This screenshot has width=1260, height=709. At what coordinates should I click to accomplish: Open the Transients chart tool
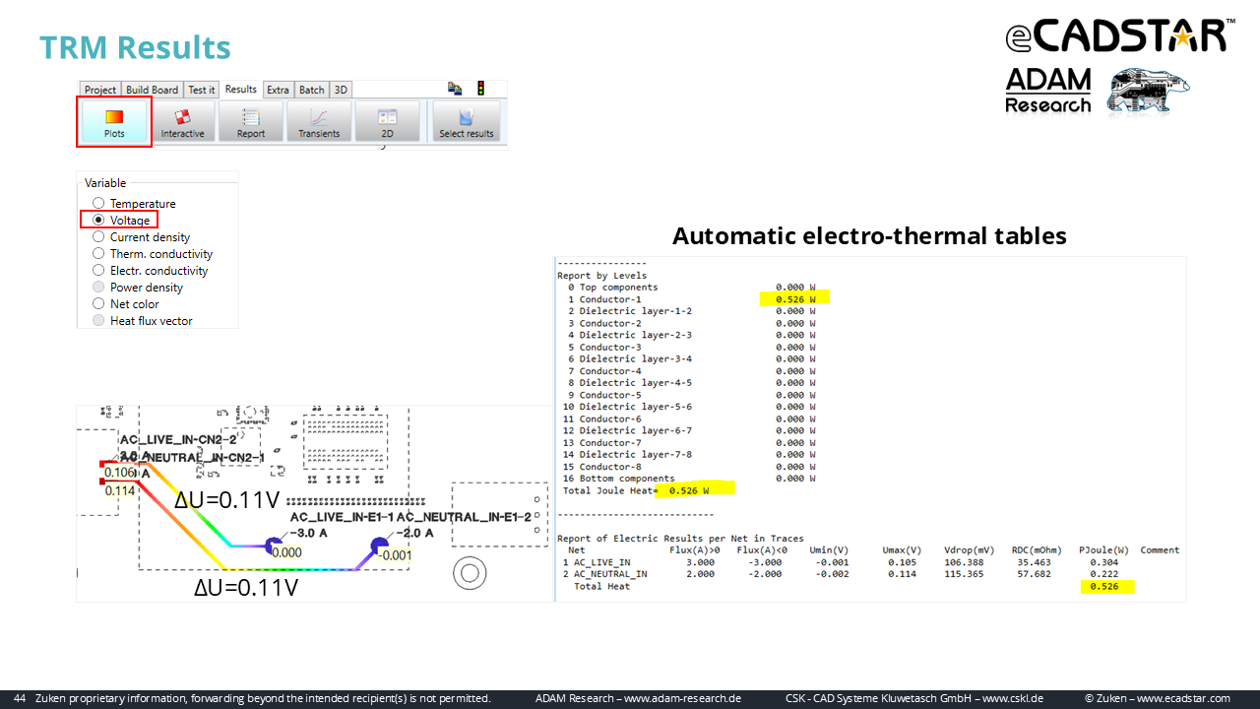319,121
